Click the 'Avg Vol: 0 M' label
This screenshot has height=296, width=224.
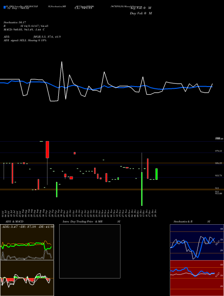tap(141, 8)
